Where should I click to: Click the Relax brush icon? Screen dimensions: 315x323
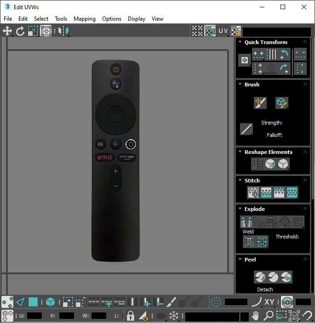click(281, 103)
